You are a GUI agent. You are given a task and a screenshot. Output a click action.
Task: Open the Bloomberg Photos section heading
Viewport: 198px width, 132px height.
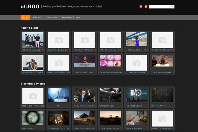33,84
